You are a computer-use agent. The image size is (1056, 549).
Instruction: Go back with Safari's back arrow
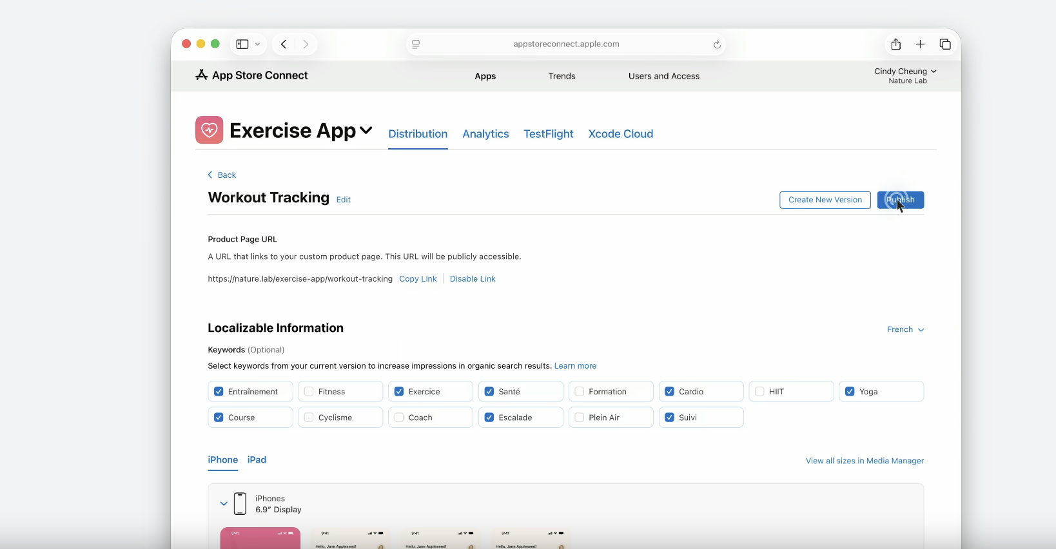point(284,44)
